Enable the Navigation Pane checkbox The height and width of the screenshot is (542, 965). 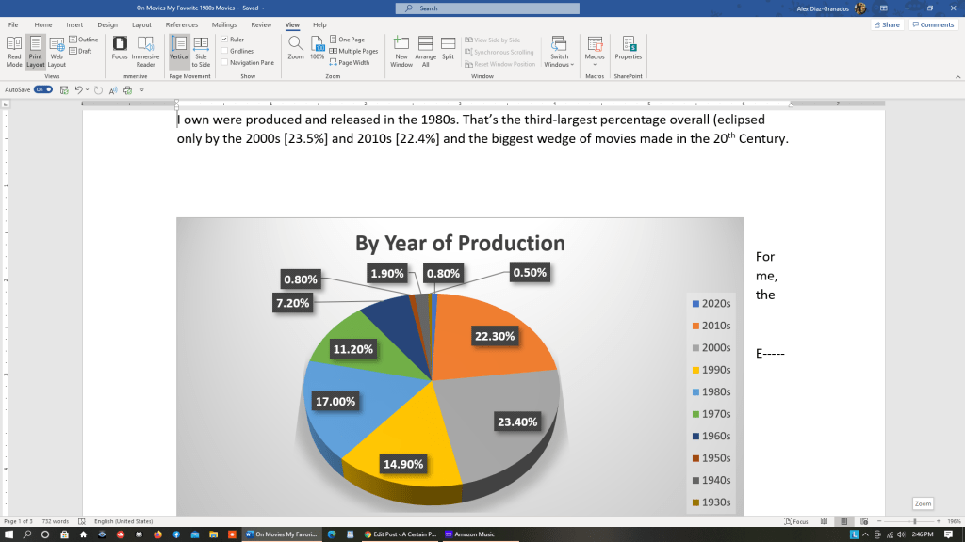click(x=224, y=63)
